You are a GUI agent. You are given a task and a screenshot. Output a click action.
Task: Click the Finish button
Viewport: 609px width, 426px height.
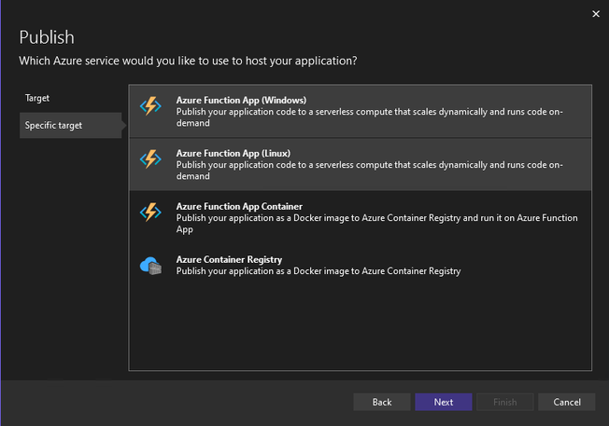505,402
